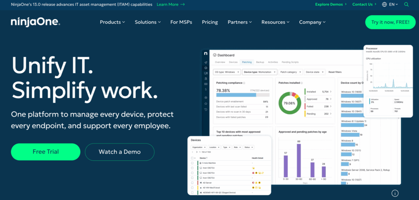Click the next page arrow in Devices list
Screen dimensions: 419x200
coord(197,152)
